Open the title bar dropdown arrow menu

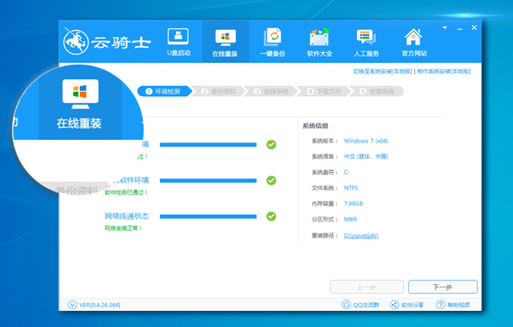click(445, 28)
